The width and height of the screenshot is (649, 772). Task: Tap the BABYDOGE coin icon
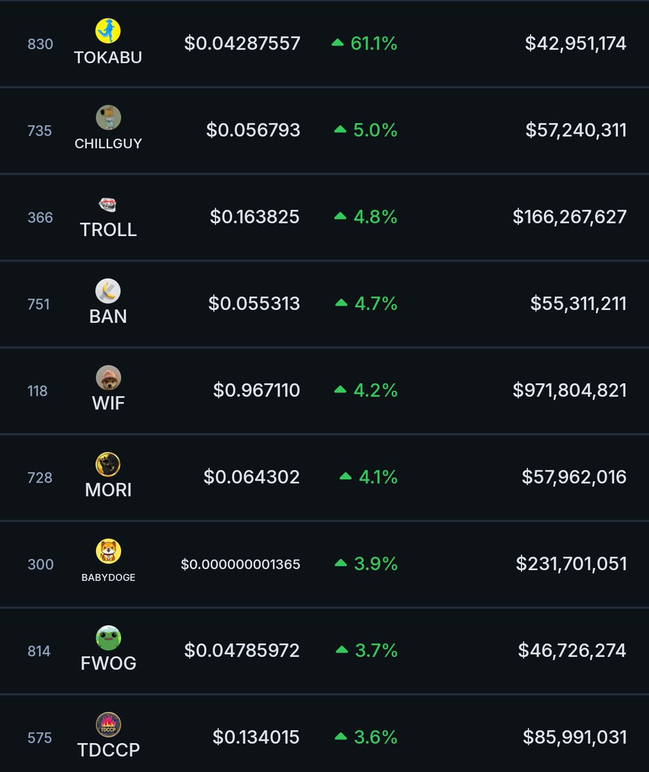pos(108,551)
